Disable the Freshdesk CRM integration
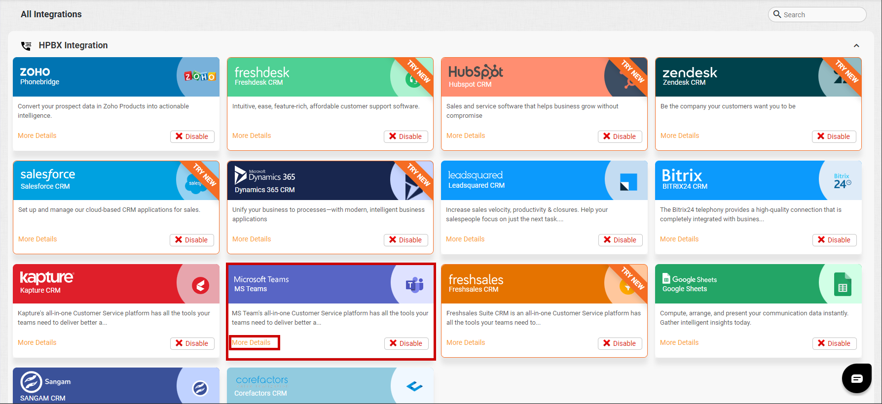 coord(406,136)
